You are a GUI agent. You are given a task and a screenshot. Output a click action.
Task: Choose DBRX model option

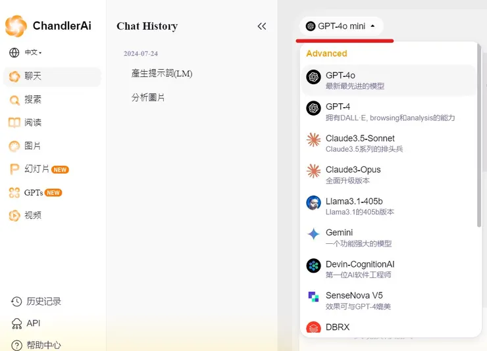(388, 327)
